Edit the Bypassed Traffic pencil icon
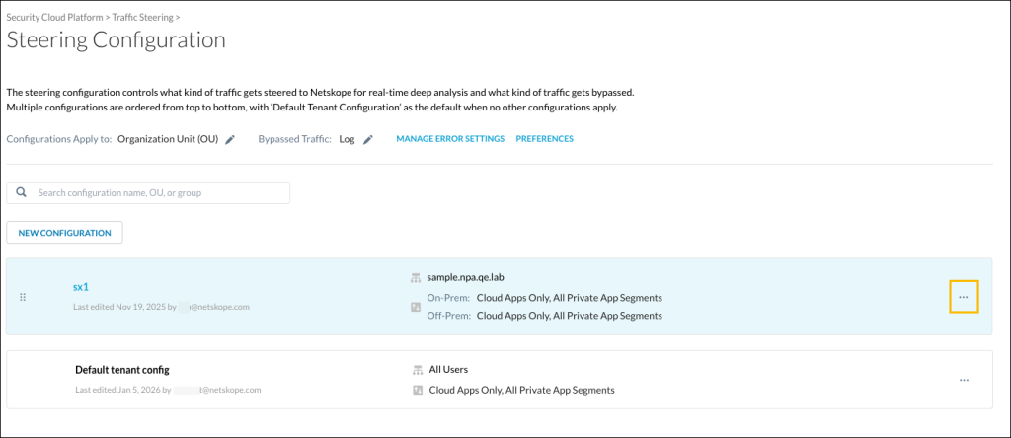 (x=368, y=139)
